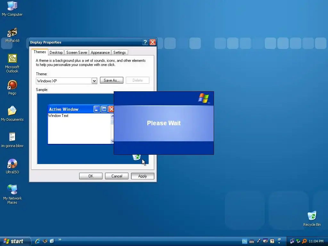Expand the Theme dropdown list
This screenshot has width=328, height=246.
click(x=94, y=81)
